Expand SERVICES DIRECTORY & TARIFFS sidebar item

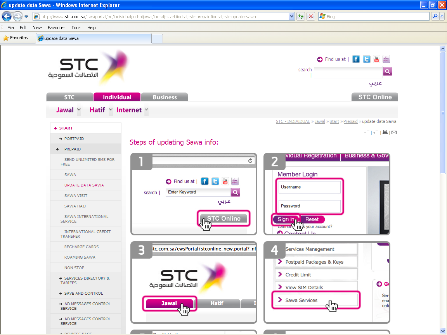pyautogui.click(x=85, y=281)
